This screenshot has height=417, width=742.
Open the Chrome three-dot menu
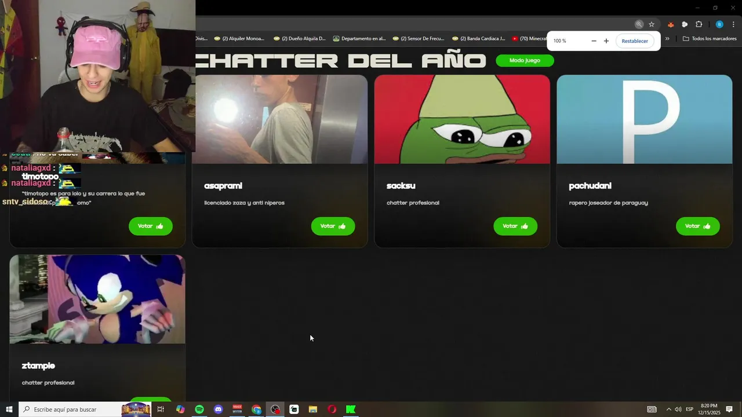(x=733, y=24)
